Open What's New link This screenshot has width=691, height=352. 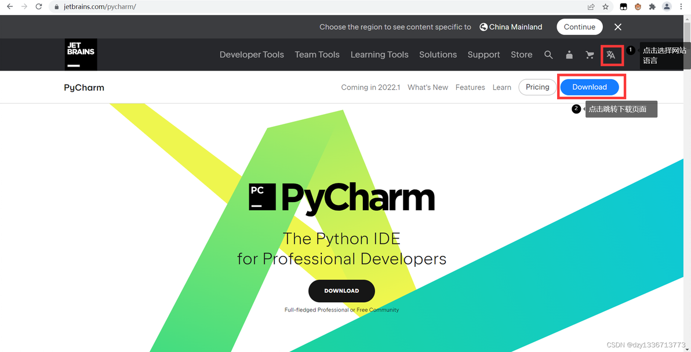coord(428,87)
